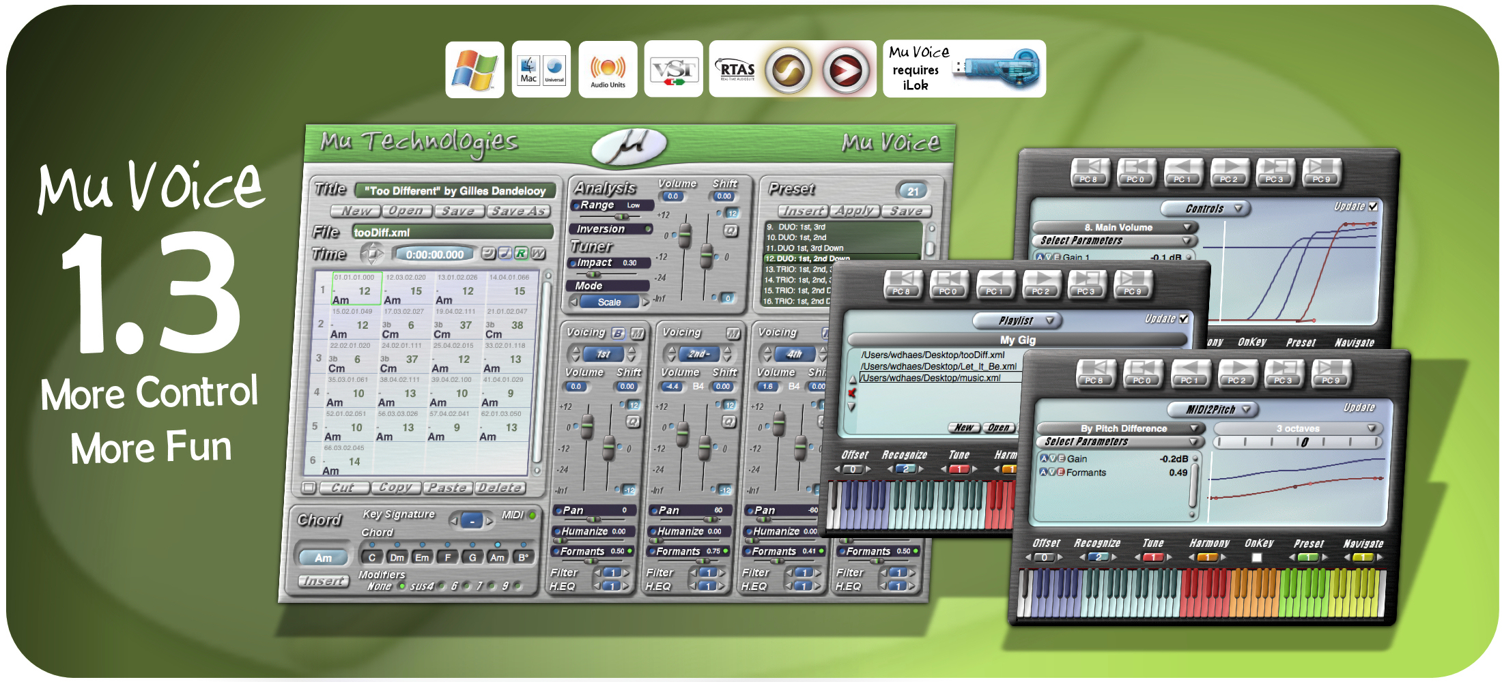Click the Mac Universal compatibility badge
This screenshot has height=682, width=1502.
541,70
